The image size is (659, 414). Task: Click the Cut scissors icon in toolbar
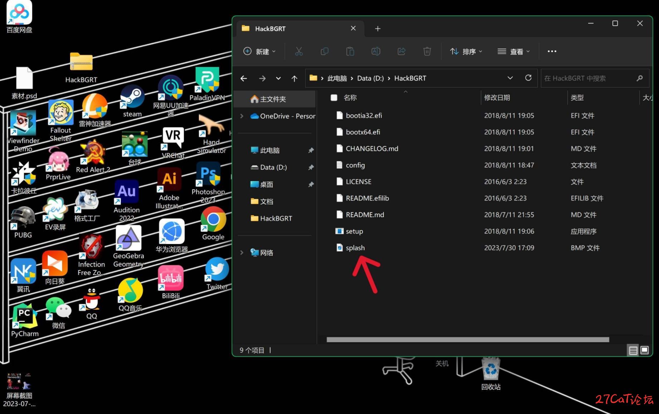tap(299, 51)
